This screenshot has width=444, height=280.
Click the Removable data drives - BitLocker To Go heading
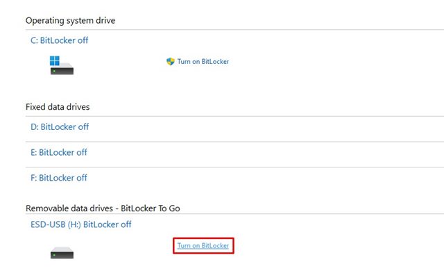coord(103,208)
